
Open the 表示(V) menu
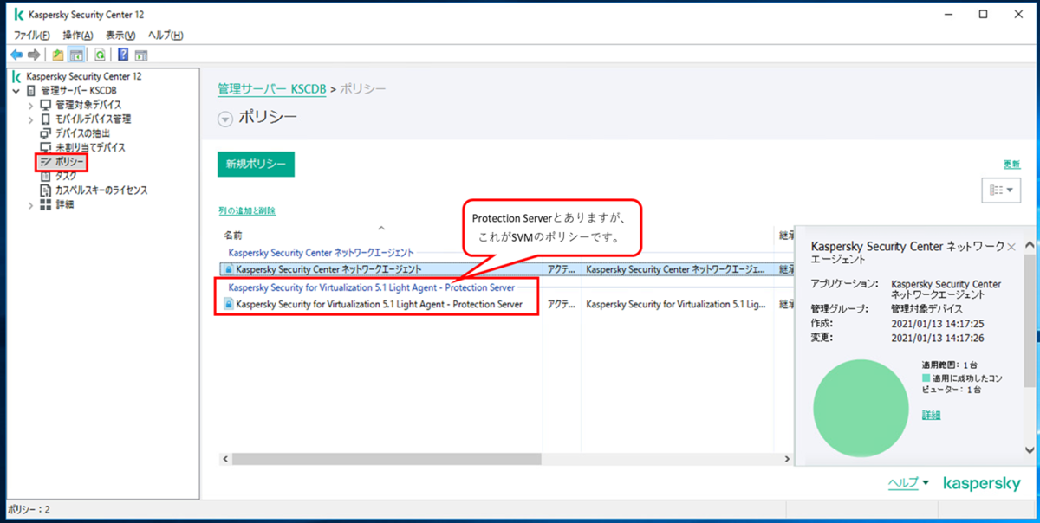pos(120,36)
